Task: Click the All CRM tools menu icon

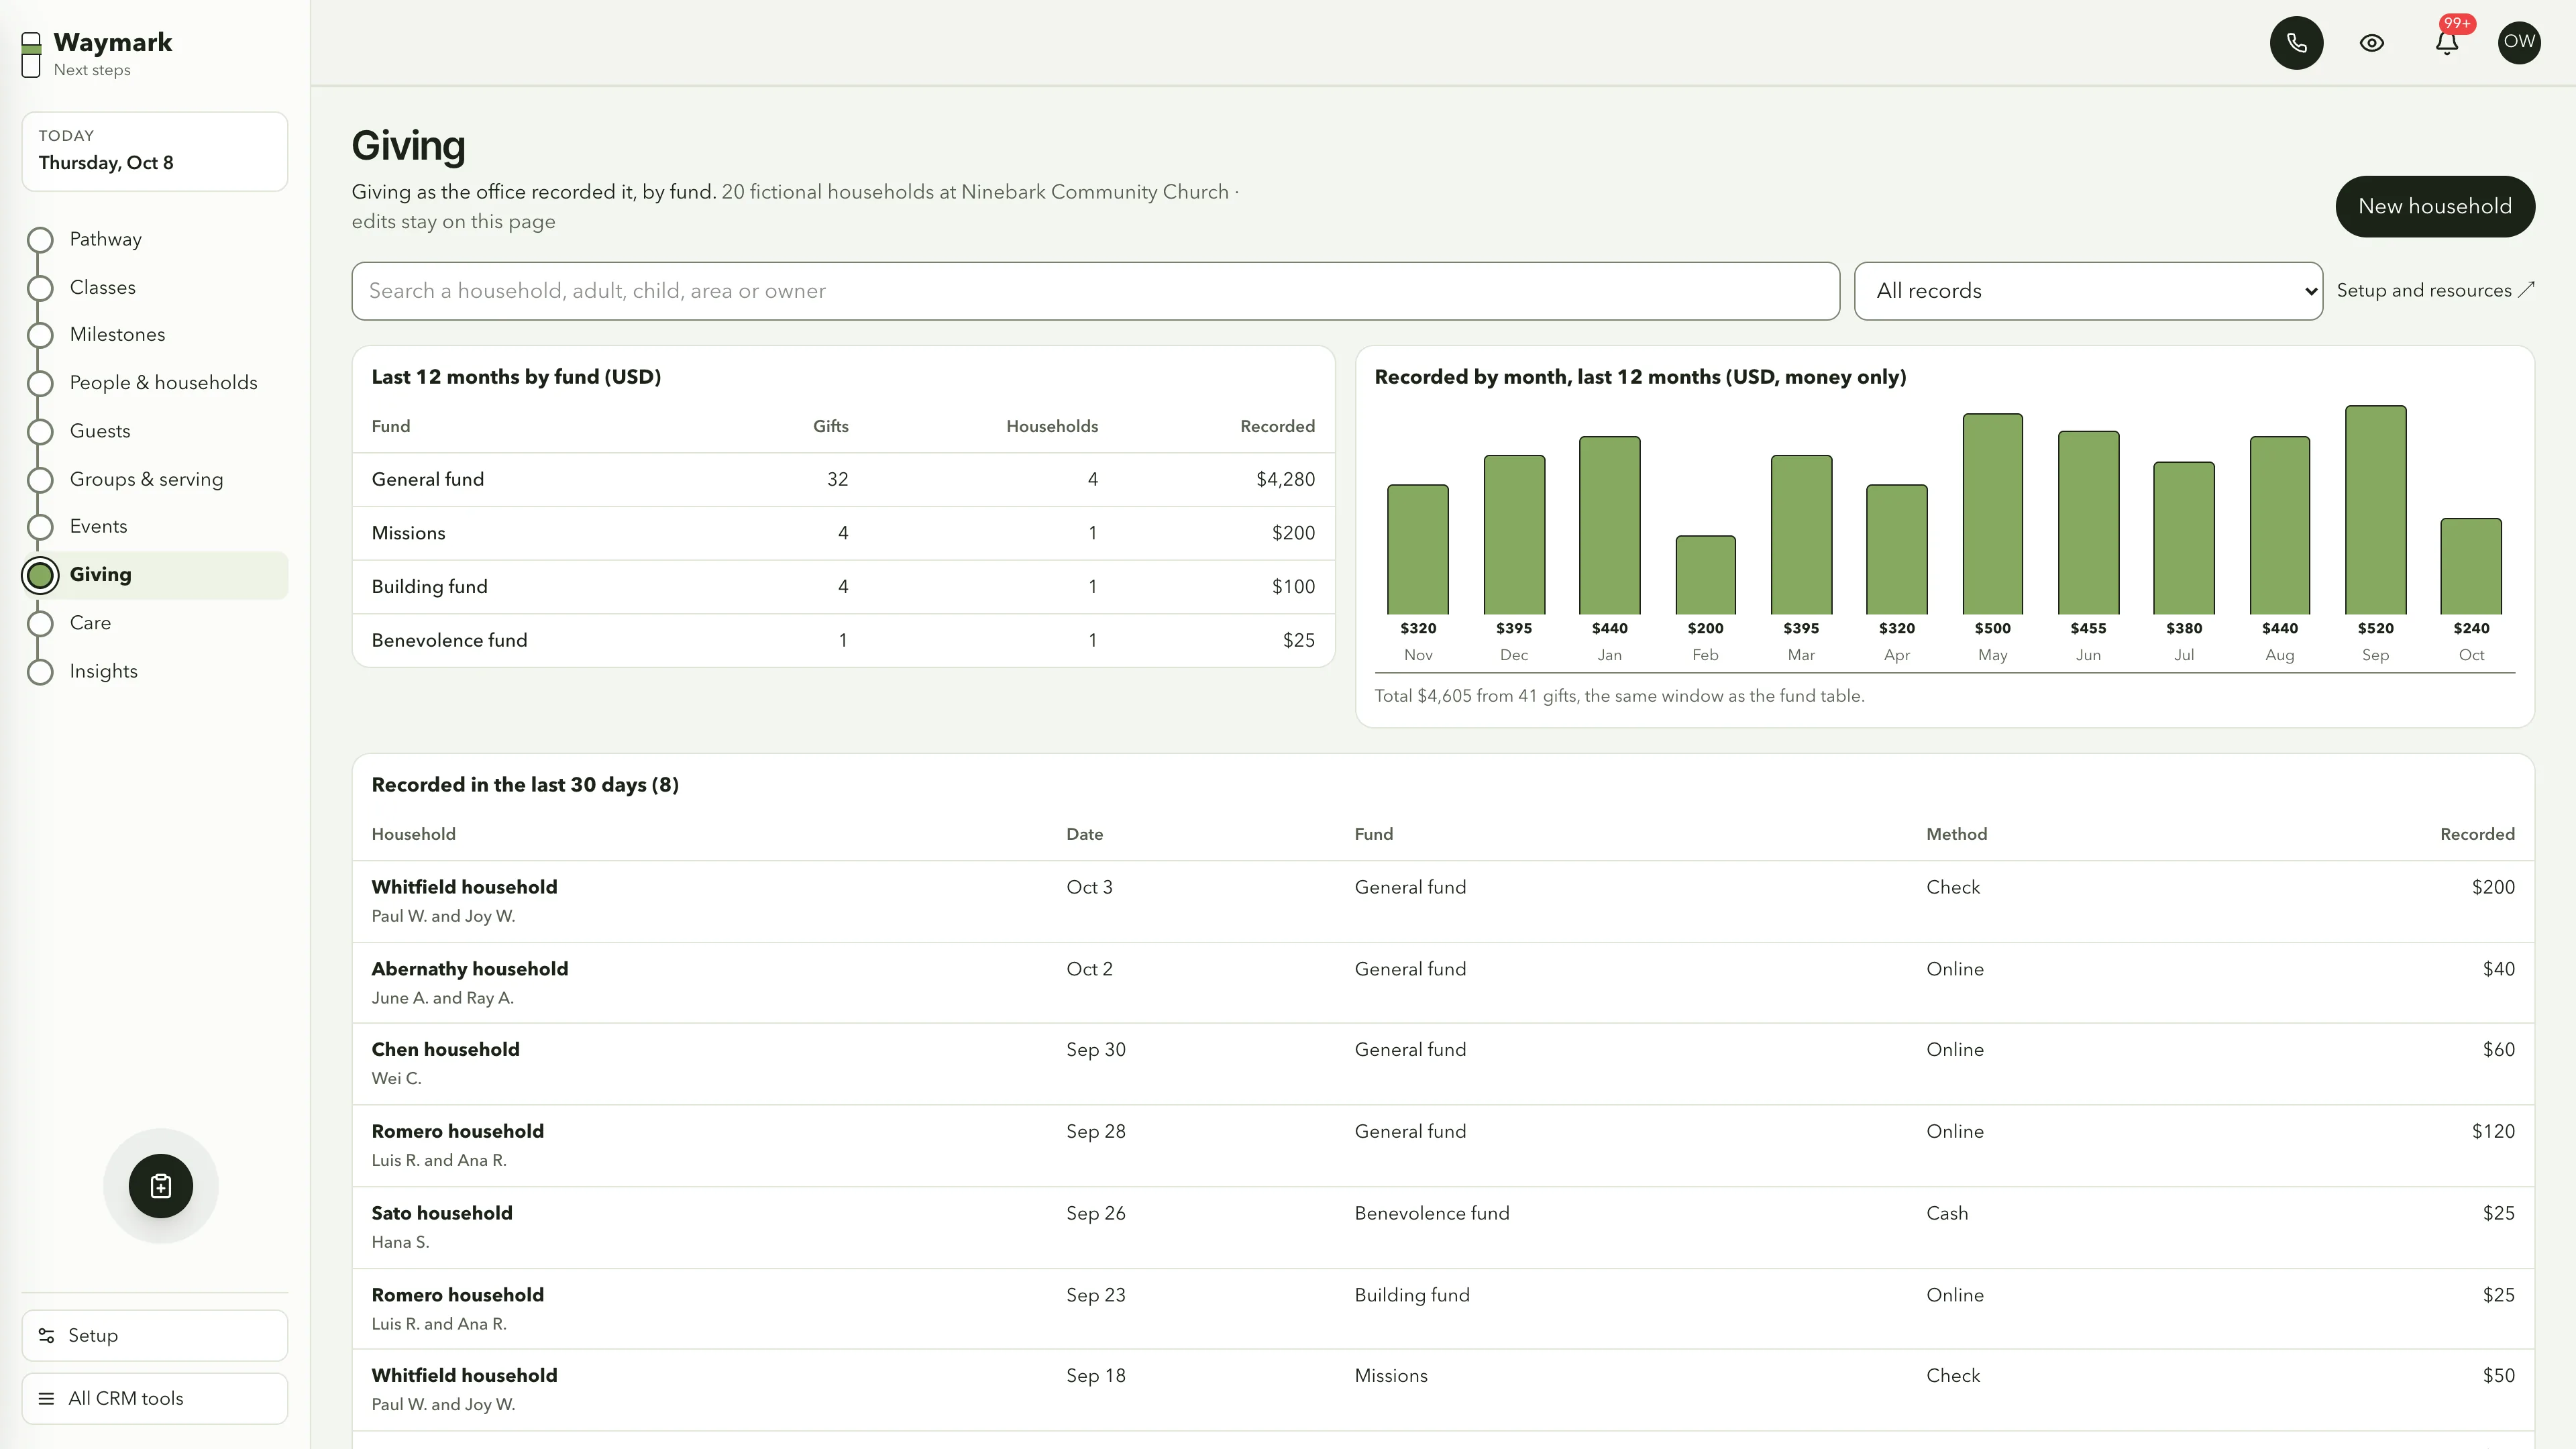Action: pos(46,1398)
